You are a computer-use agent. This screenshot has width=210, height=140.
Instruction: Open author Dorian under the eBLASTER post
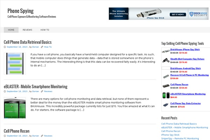[35, 91]
